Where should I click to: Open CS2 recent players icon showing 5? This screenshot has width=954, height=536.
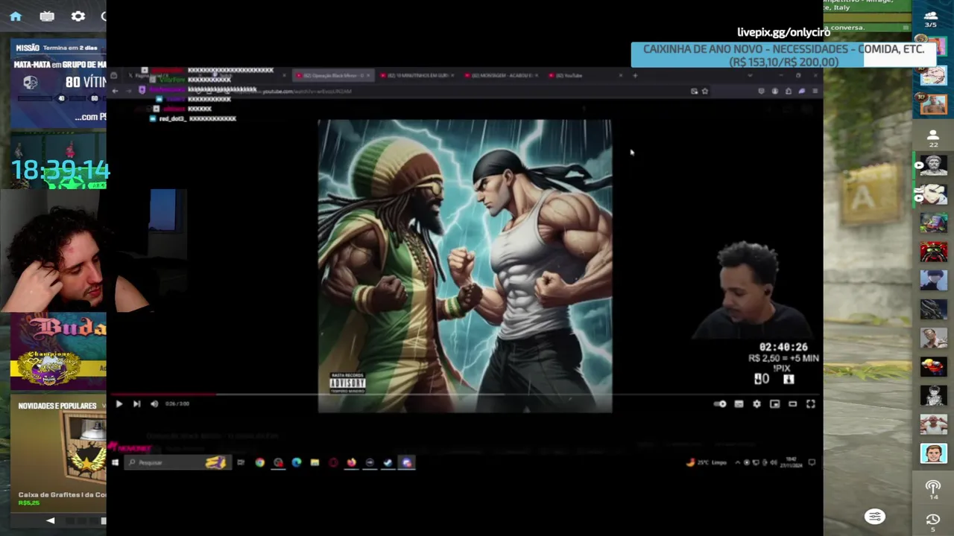coord(932,522)
